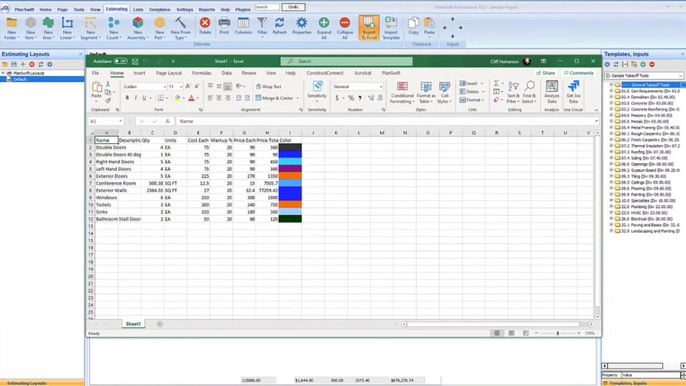The height and width of the screenshot is (386, 686).
Task: Click New Folder in PlanSwift ribbon
Action: click(x=11, y=28)
